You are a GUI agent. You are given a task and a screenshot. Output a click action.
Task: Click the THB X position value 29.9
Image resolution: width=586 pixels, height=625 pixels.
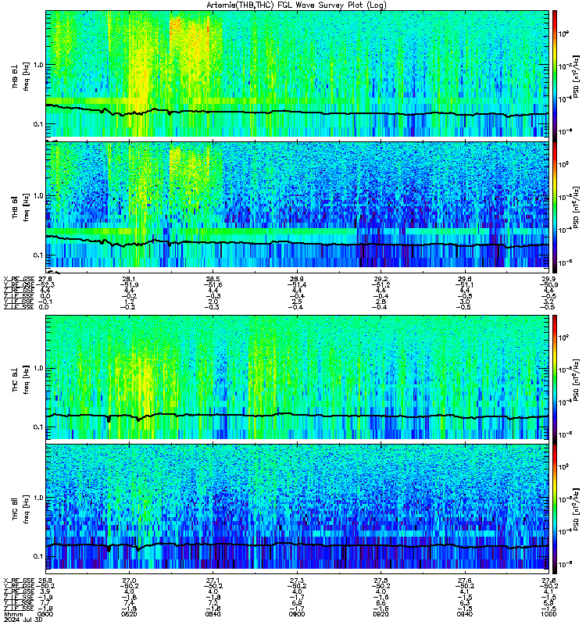point(549,279)
